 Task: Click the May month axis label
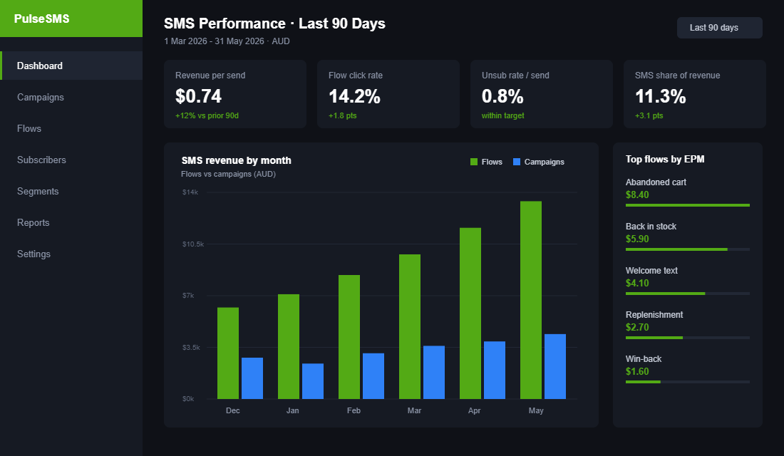(x=536, y=410)
